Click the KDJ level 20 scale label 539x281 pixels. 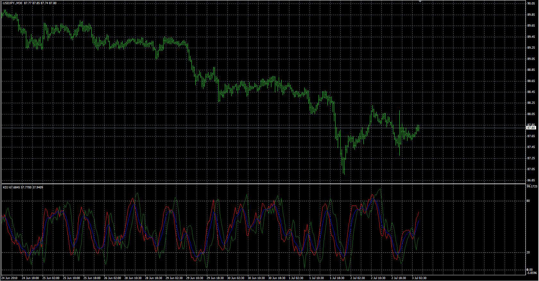(x=528, y=252)
